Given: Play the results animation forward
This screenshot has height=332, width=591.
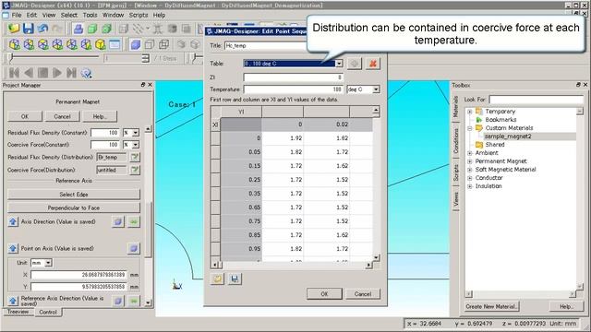Looking at the screenshot, I should click(x=57, y=73).
